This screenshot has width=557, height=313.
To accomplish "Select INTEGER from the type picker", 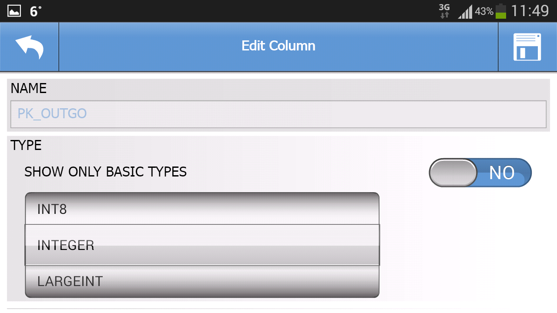I will [202, 245].
